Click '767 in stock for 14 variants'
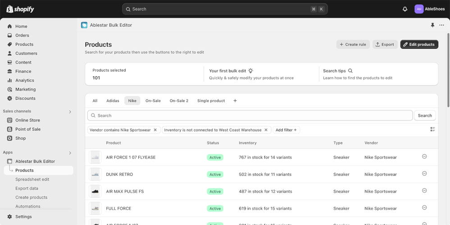450x225 pixels. pos(265,157)
